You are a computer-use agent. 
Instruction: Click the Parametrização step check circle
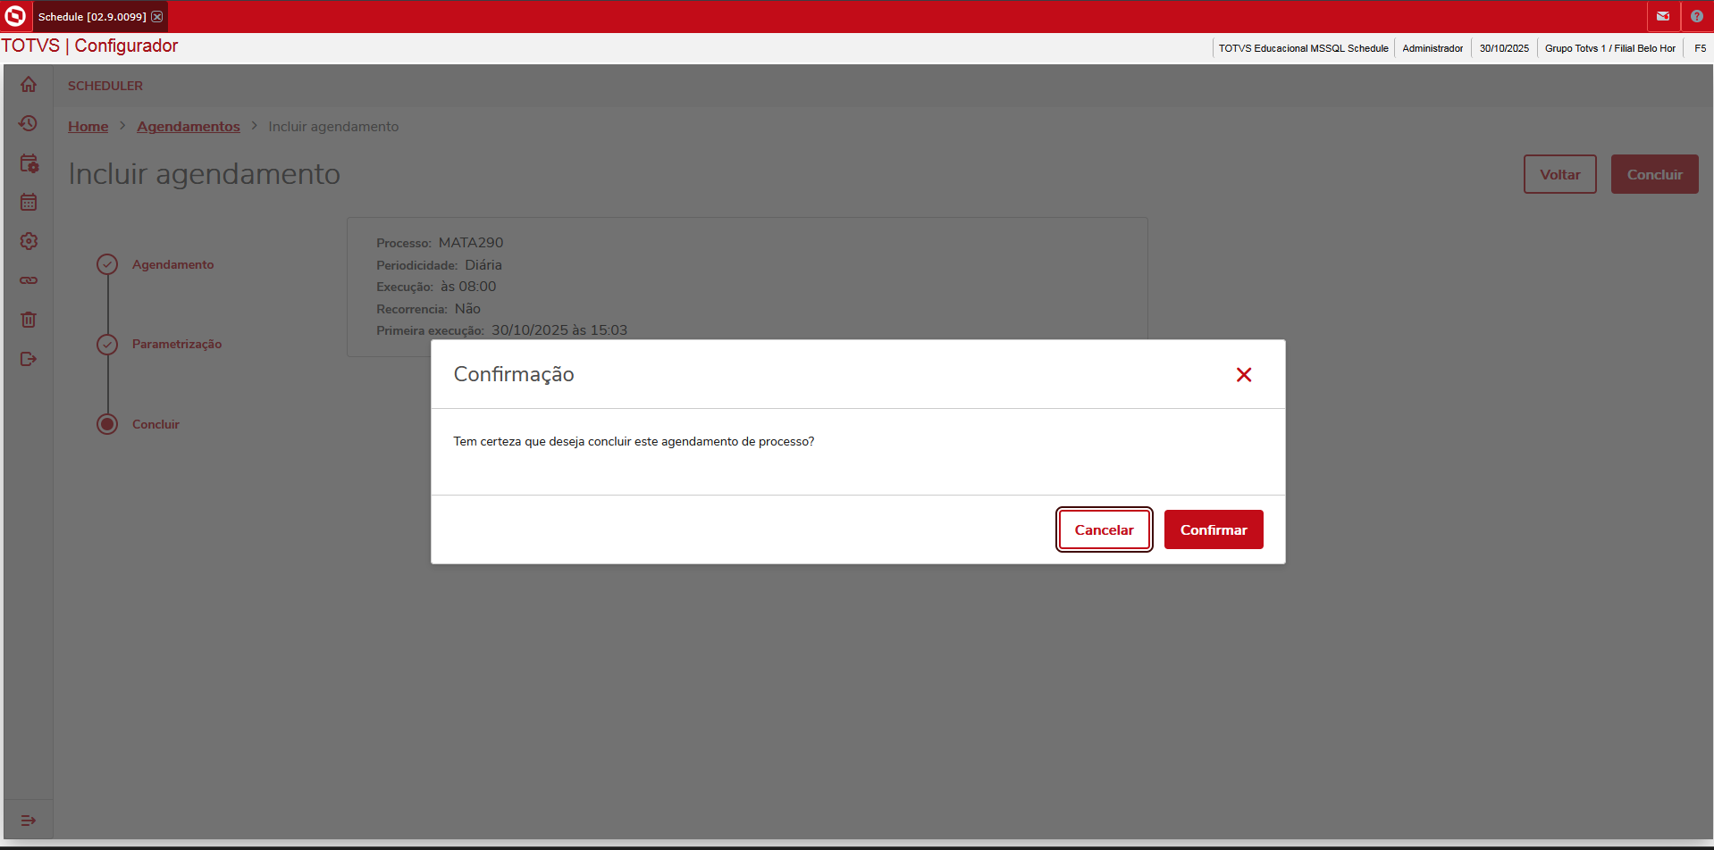coord(107,344)
